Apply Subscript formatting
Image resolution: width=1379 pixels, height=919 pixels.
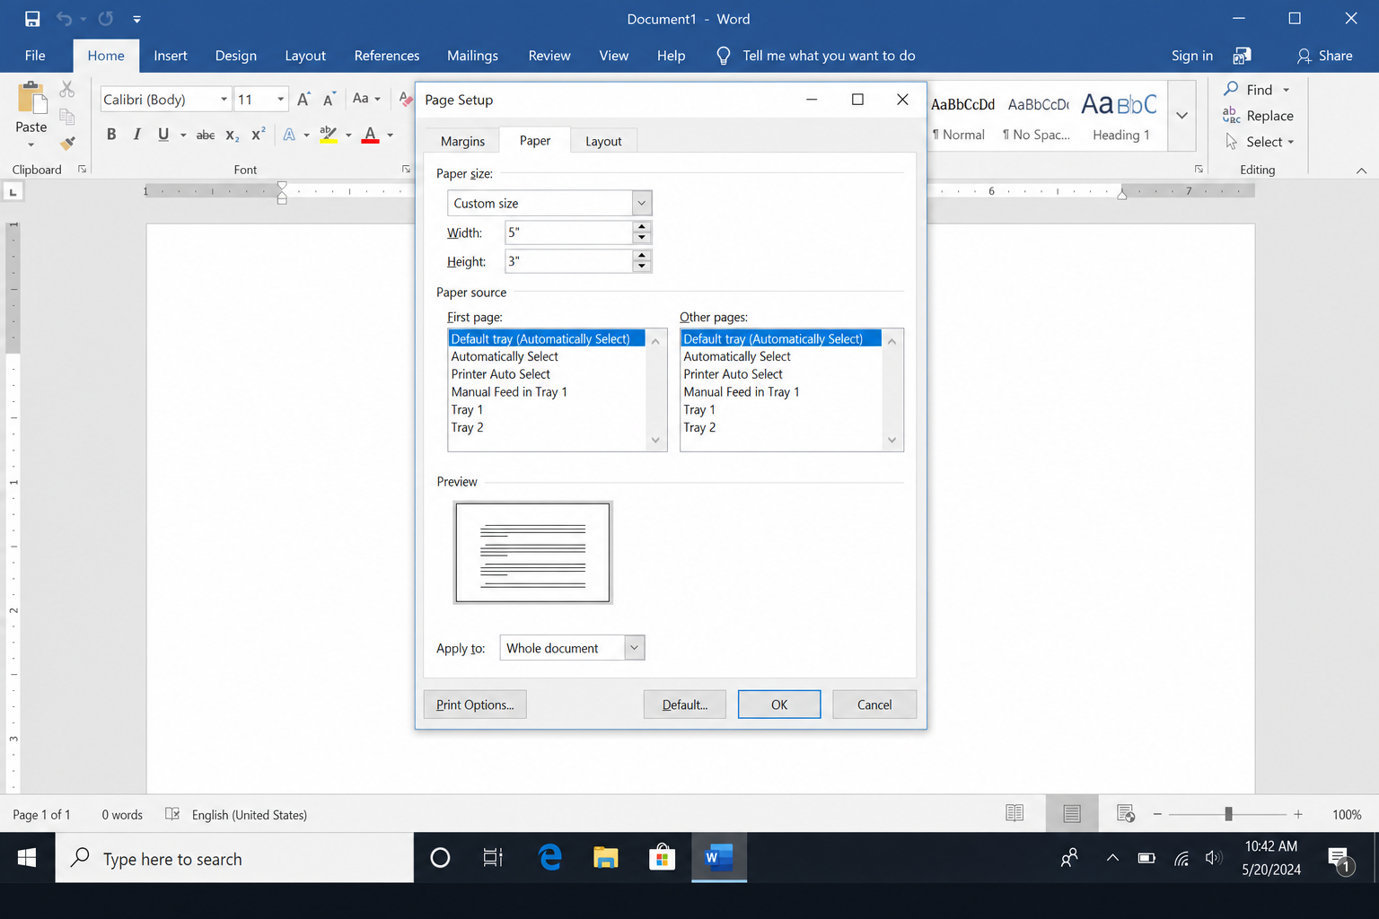[x=232, y=135]
